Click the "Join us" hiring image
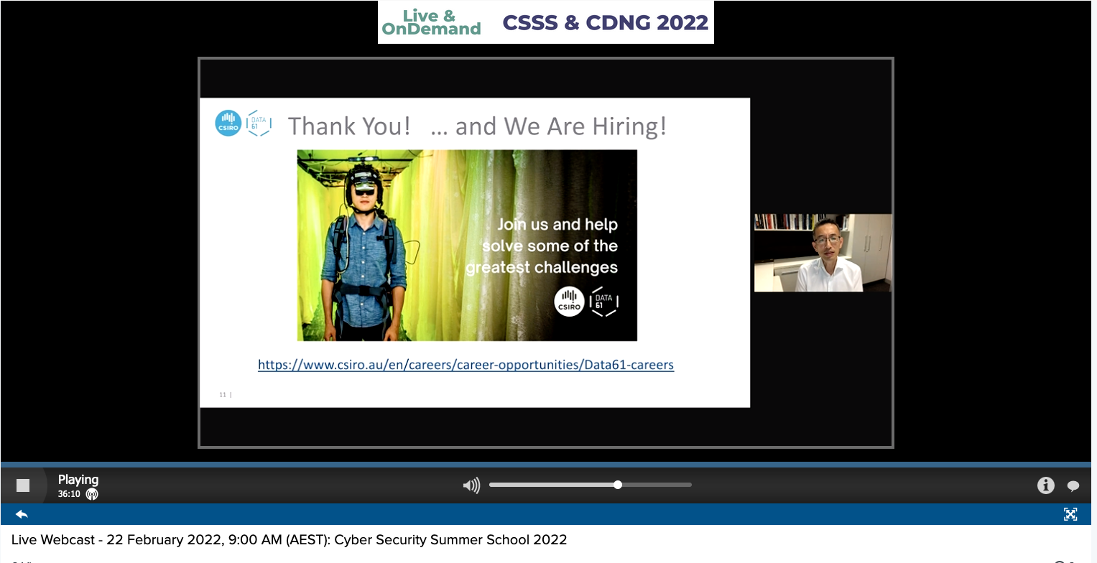The height and width of the screenshot is (563, 1097). (x=467, y=245)
